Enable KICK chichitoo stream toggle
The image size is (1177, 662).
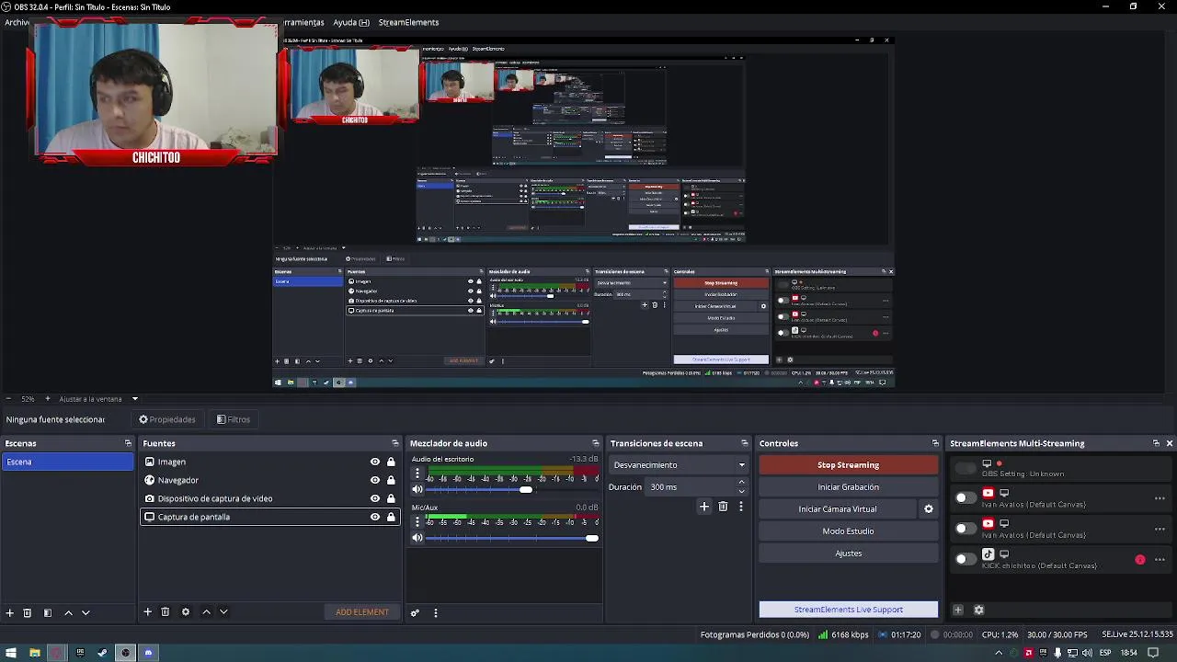point(965,559)
